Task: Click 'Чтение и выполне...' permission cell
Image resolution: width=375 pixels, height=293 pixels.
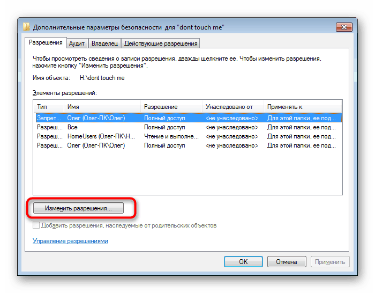Action: [x=171, y=136]
